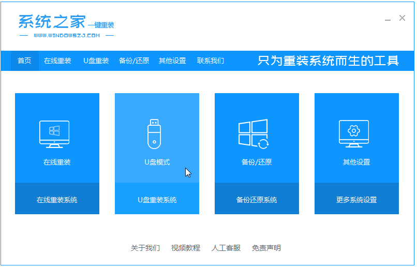This screenshot has height=267, width=417.
Task: Click the U盘重装系统 button
Action: click(157, 199)
